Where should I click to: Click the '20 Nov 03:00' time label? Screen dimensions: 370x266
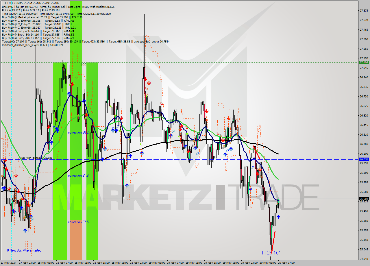[268, 263]
